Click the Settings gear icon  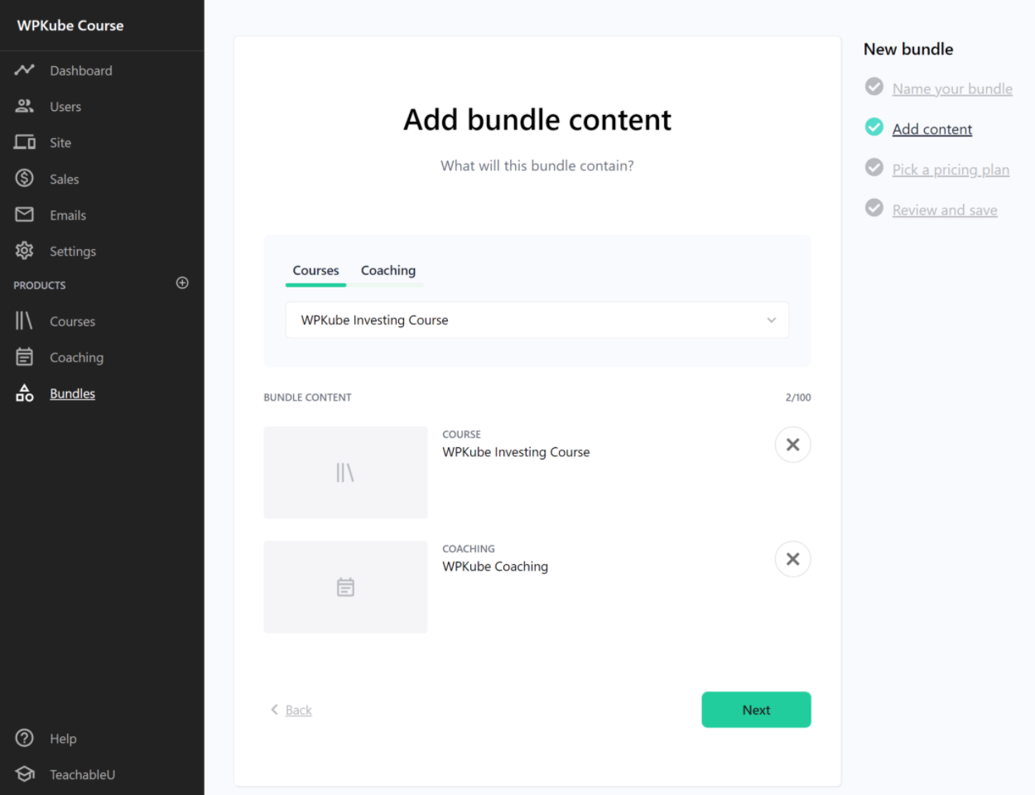[x=25, y=250]
